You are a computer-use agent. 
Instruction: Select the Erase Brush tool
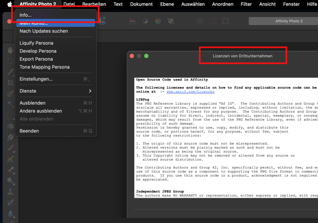(10, 170)
